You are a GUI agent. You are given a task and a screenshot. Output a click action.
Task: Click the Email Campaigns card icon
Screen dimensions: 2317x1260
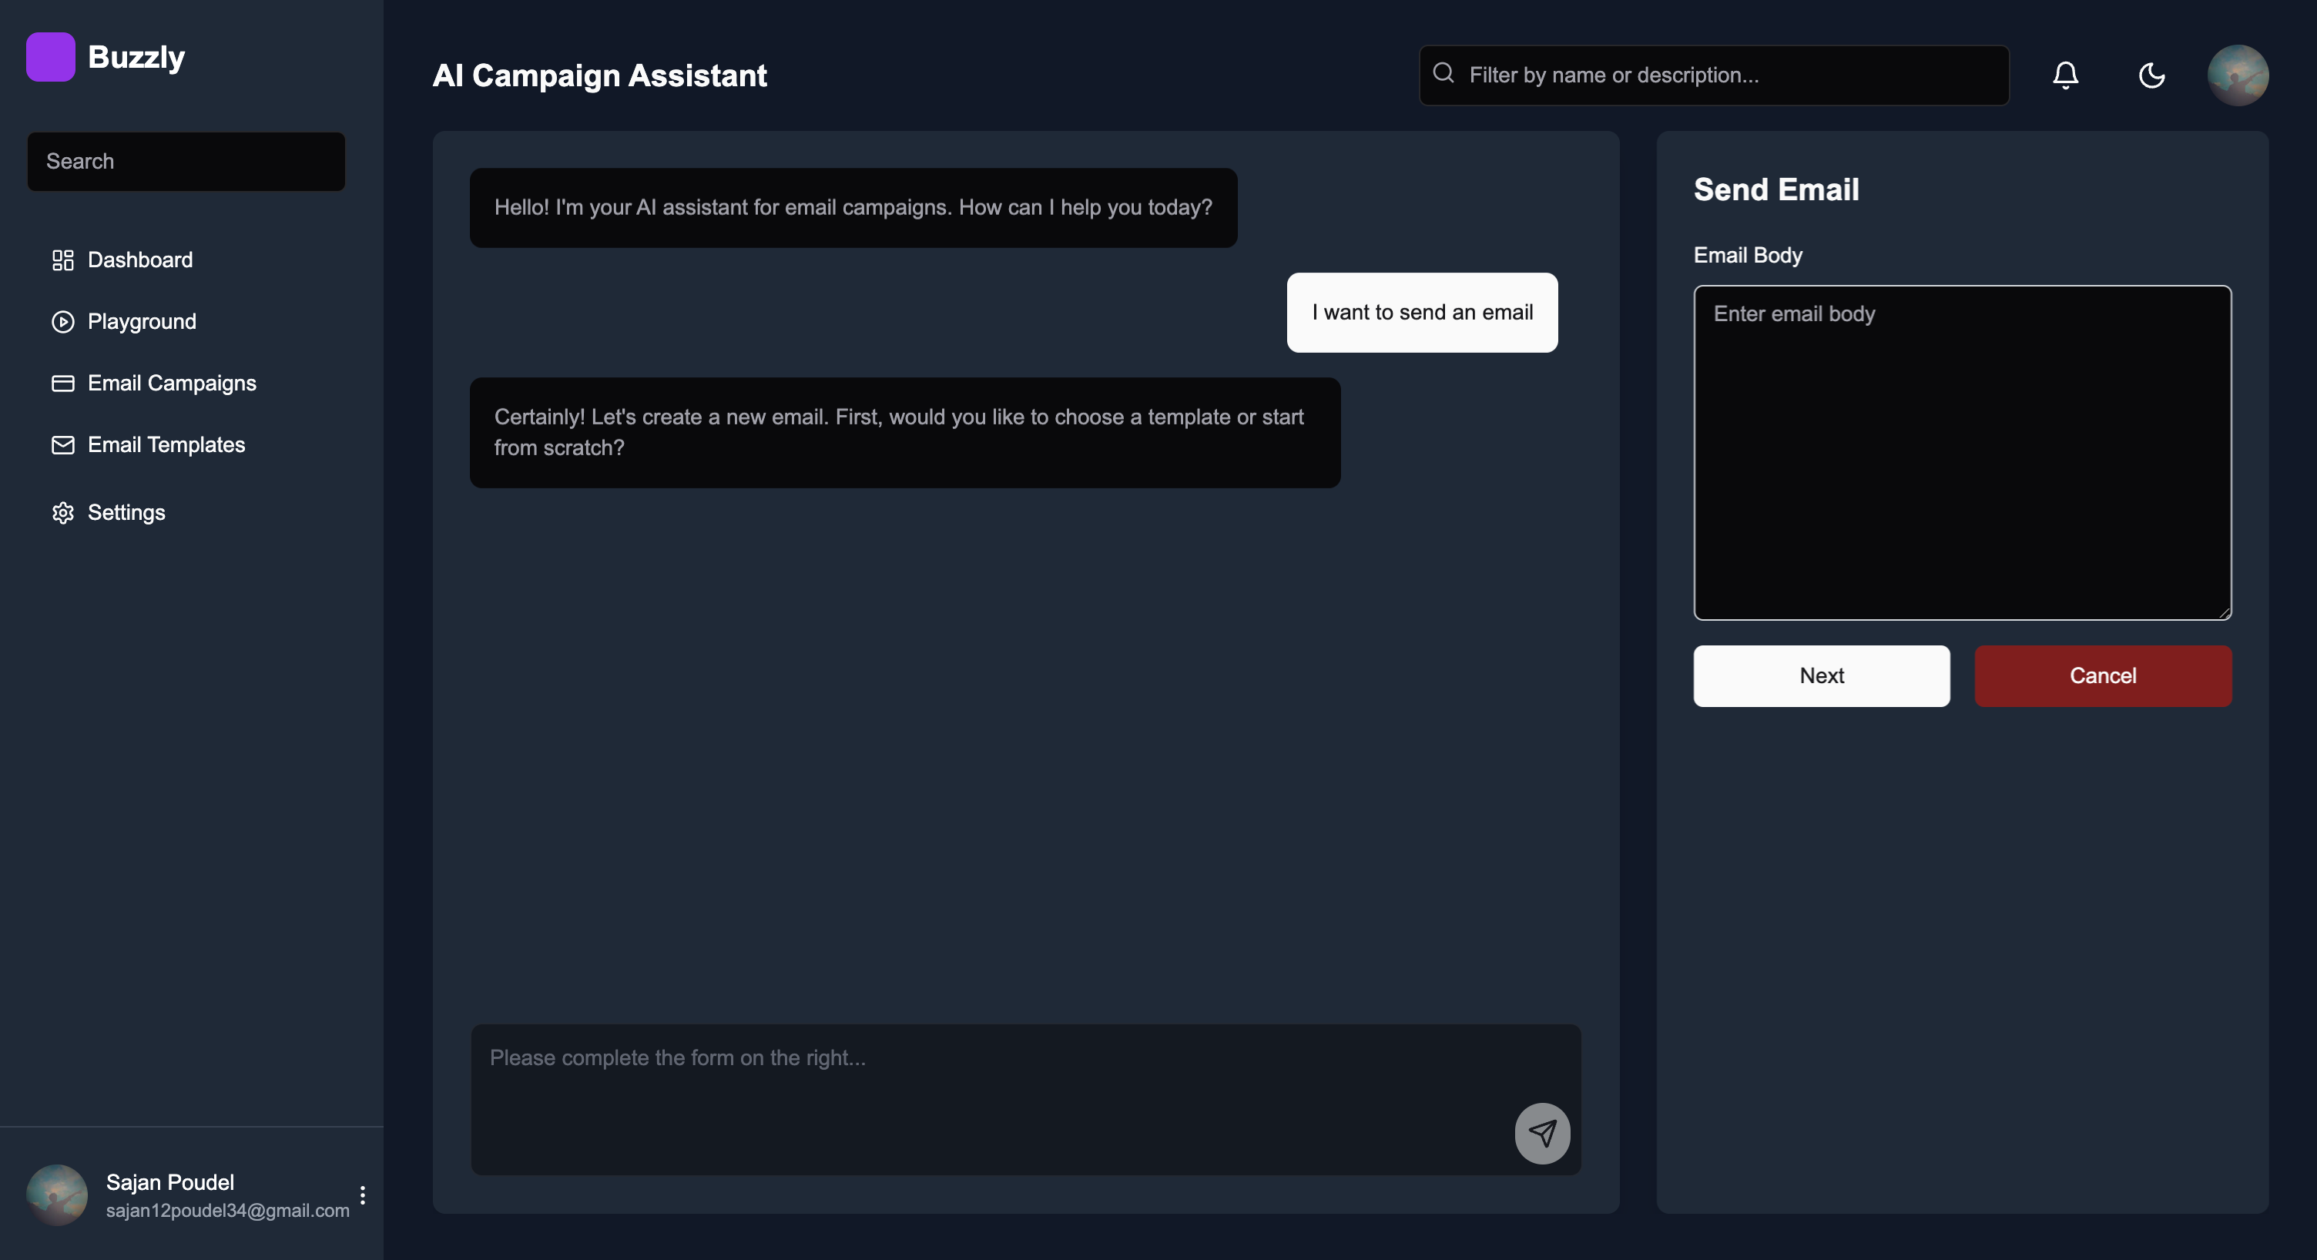(x=62, y=383)
